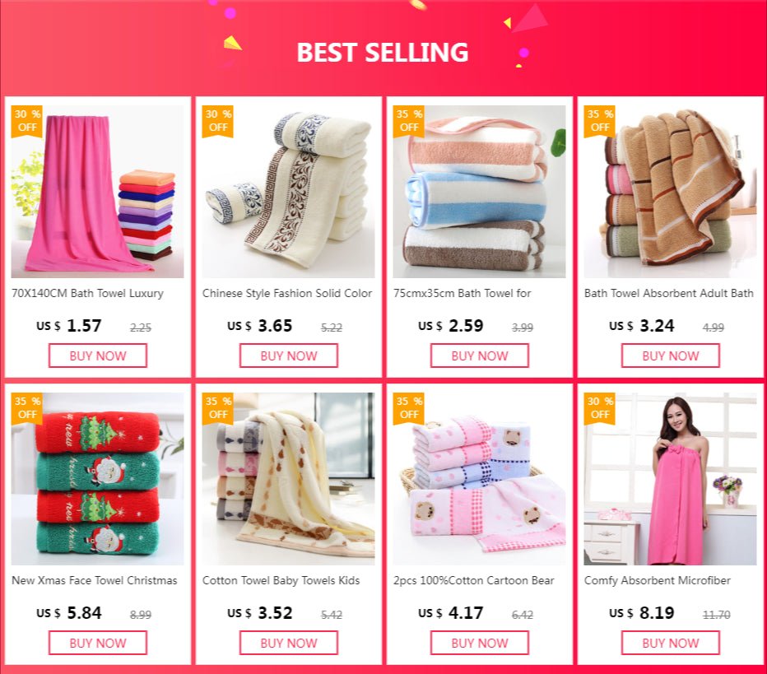
Task: Click the 30% OFF badge on Chinese Style towel
Action: point(218,121)
